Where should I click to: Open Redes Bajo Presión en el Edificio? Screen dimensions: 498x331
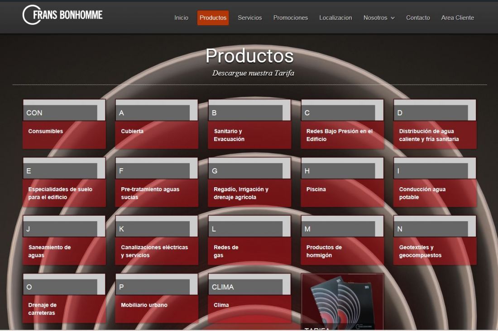[342, 124]
